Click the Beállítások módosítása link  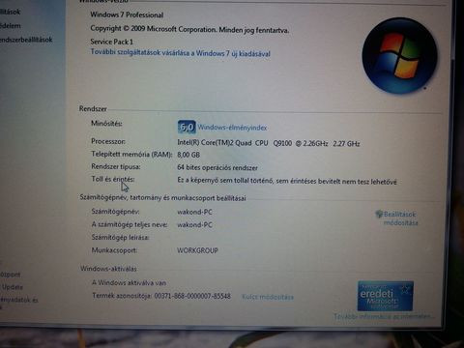click(x=400, y=218)
